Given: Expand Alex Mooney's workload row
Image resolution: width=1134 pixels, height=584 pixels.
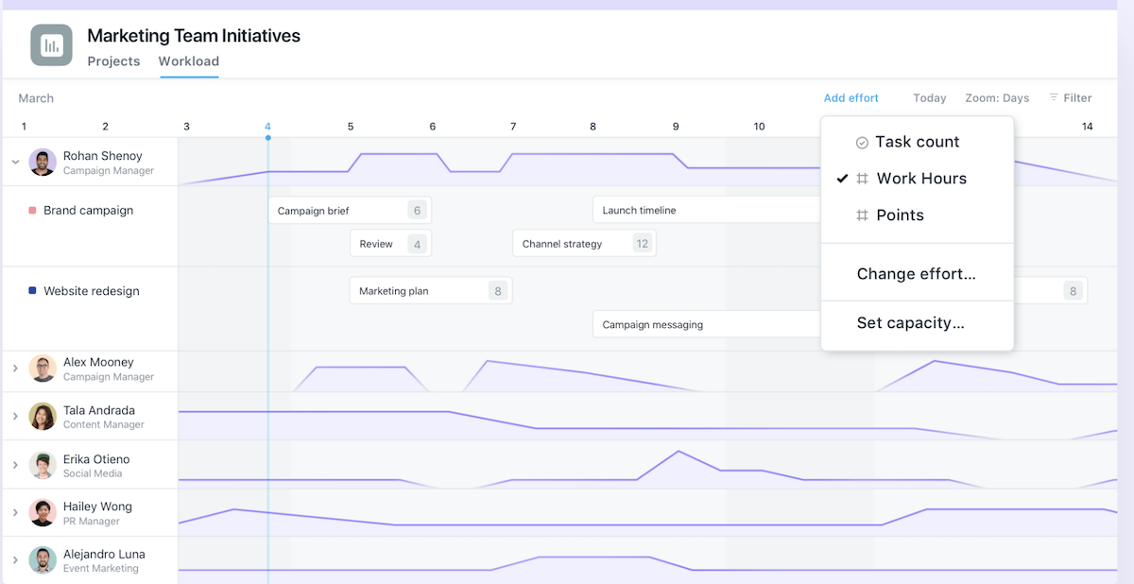Looking at the screenshot, I should tap(15, 369).
